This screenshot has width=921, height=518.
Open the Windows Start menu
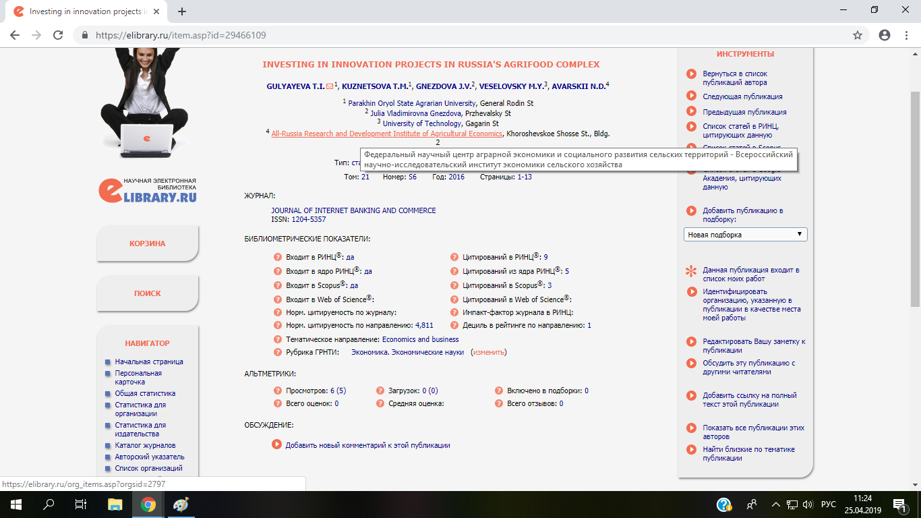pyautogui.click(x=16, y=505)
